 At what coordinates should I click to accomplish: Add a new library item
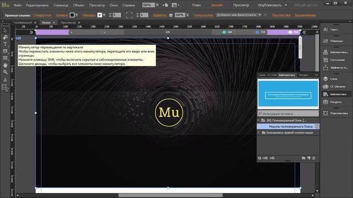[309, 158]
